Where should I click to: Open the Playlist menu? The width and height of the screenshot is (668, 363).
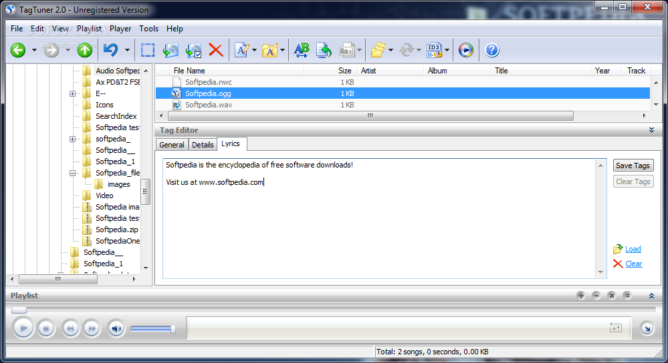tap(89, 29)
